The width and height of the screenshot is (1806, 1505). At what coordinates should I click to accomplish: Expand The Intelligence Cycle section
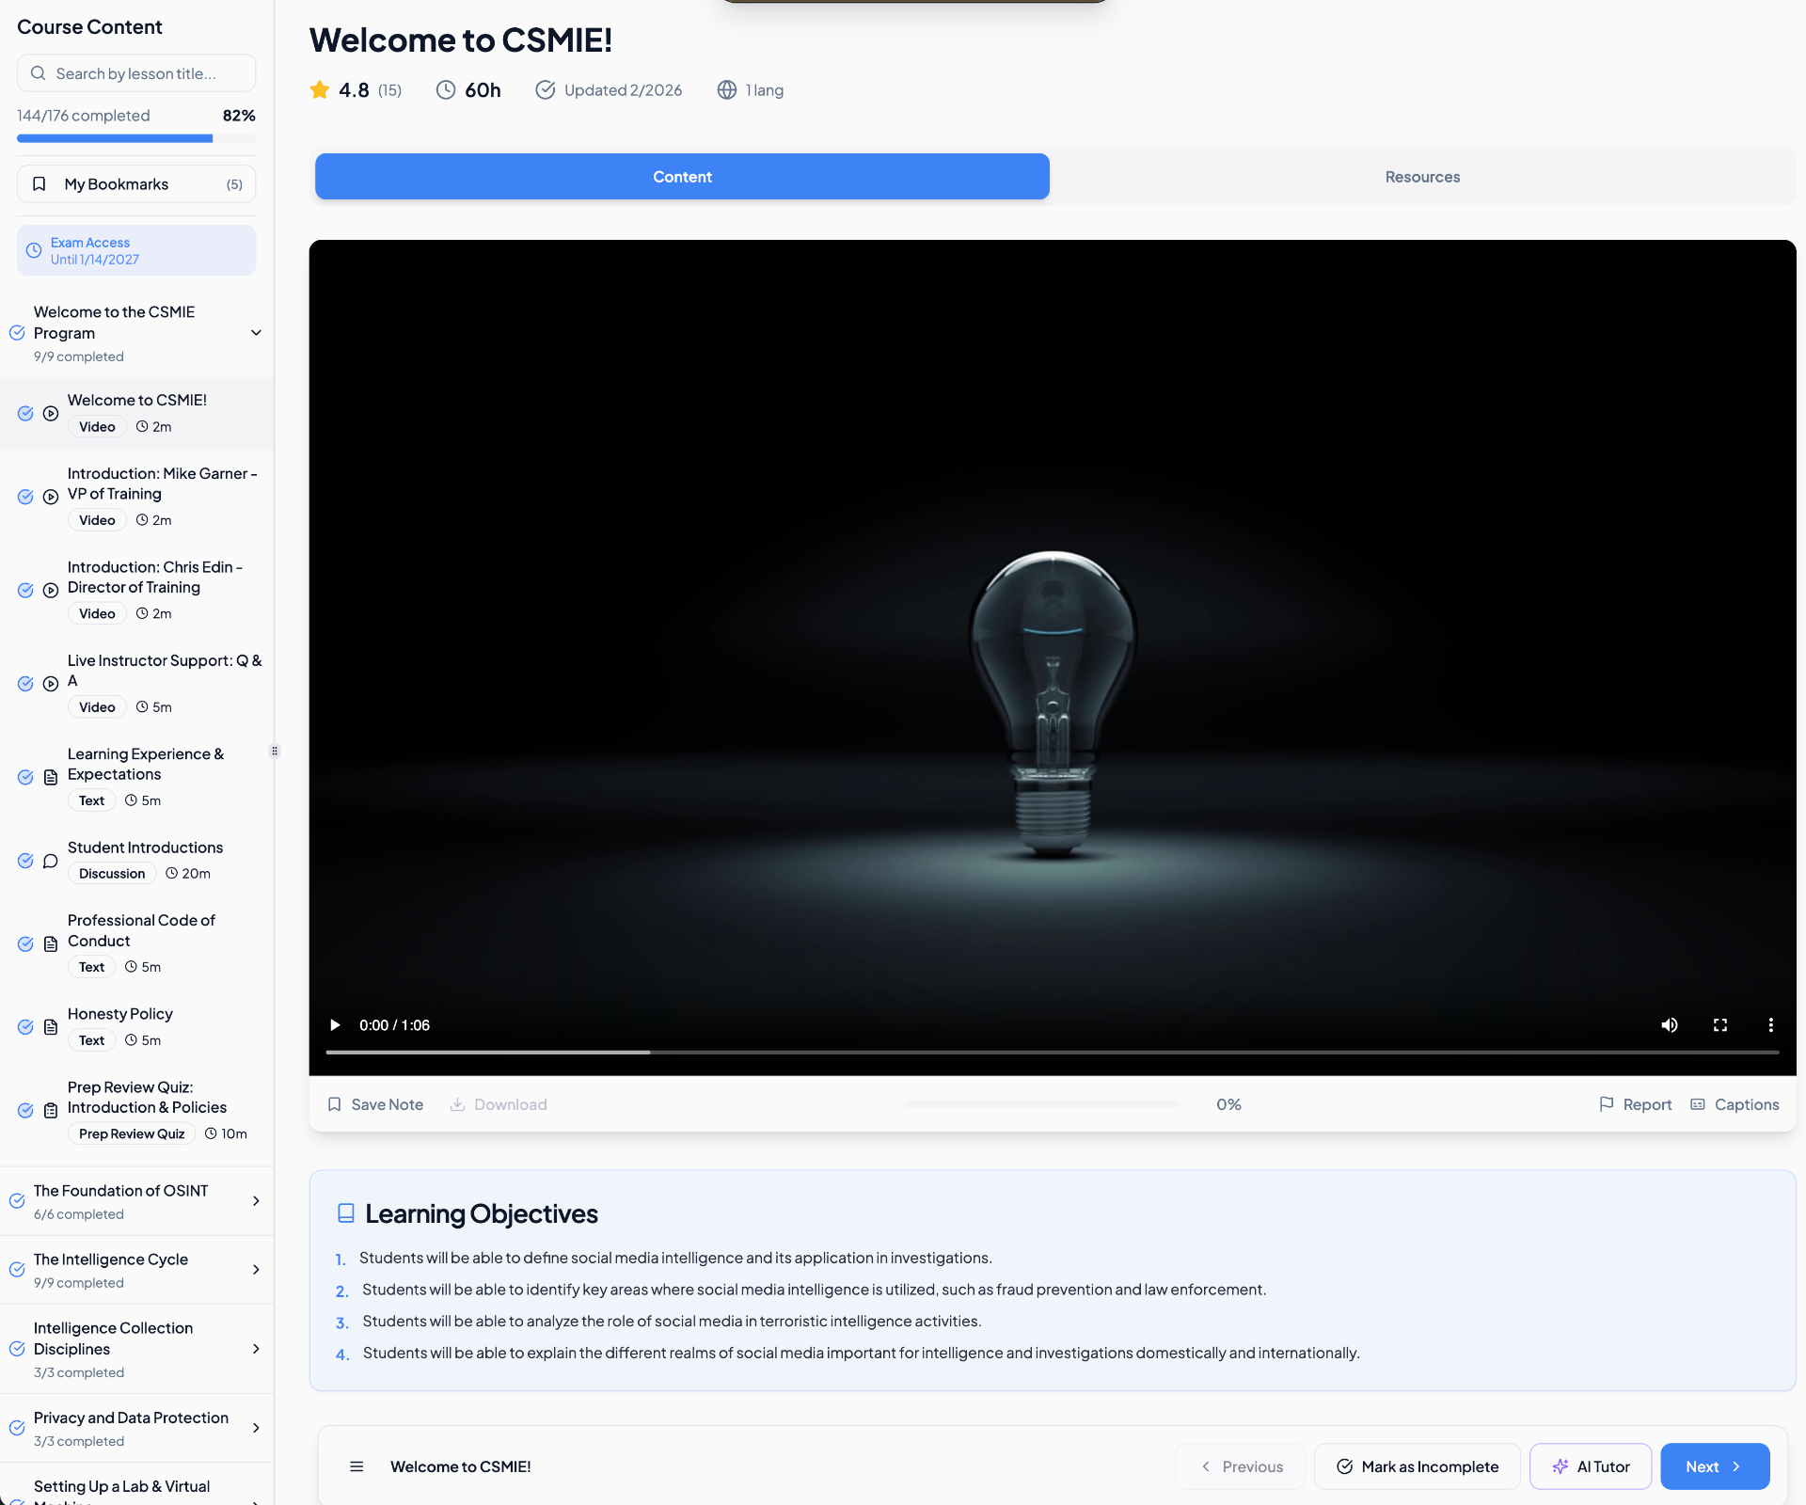(136, 1270)
